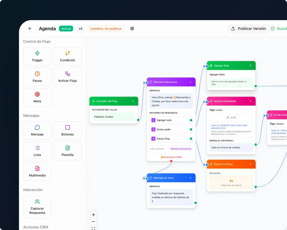
Task: Add a Meta node from the sidebar
Action: (37, 98)
